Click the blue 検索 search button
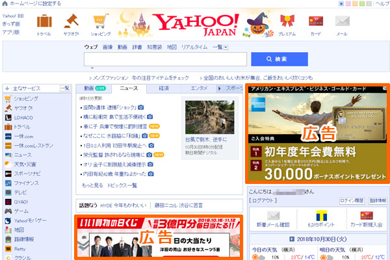The width and height of the screenshot is (390, 260). click(x=279, y=59)
